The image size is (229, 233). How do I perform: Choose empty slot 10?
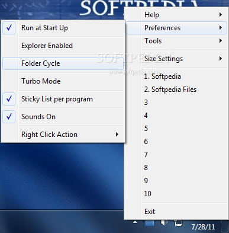pyautogui.click(x=176, y=194)
